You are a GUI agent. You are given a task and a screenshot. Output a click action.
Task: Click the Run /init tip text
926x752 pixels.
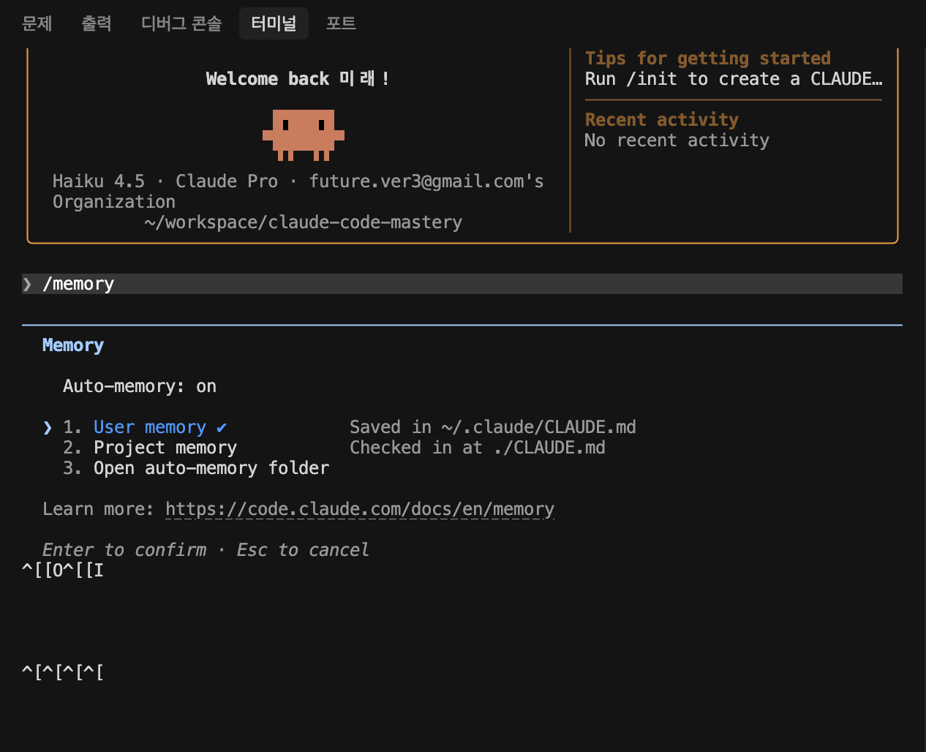click(x=733, y=79)
